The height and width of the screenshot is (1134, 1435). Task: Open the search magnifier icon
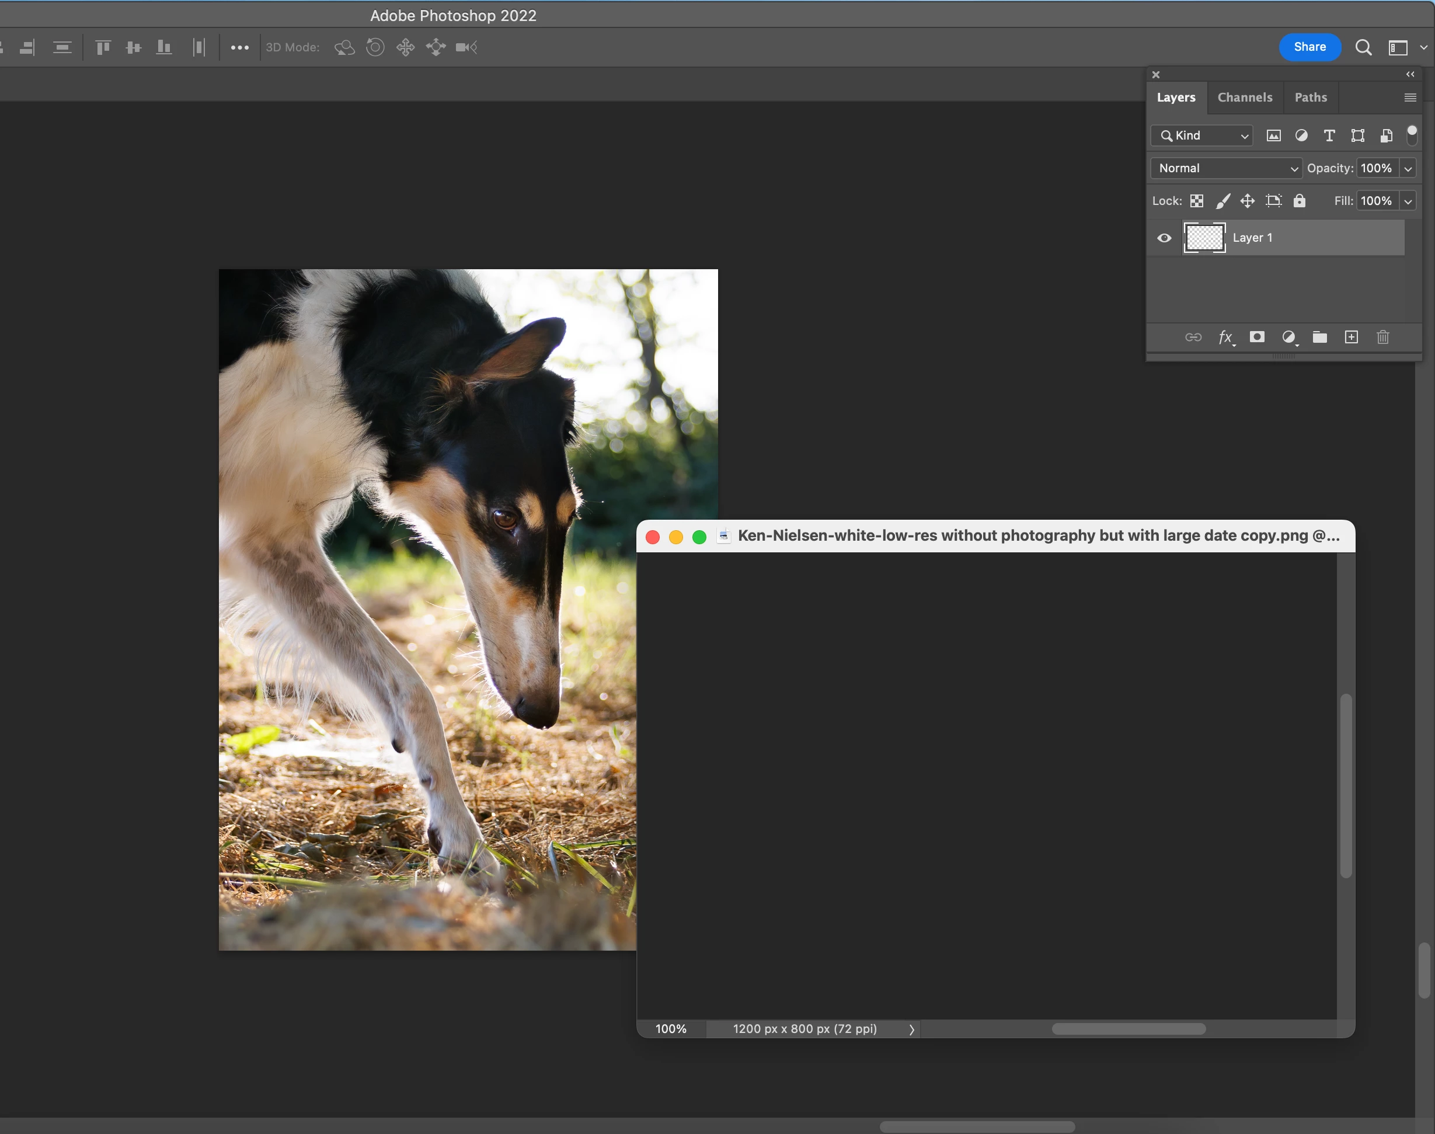coord(1363,47)
